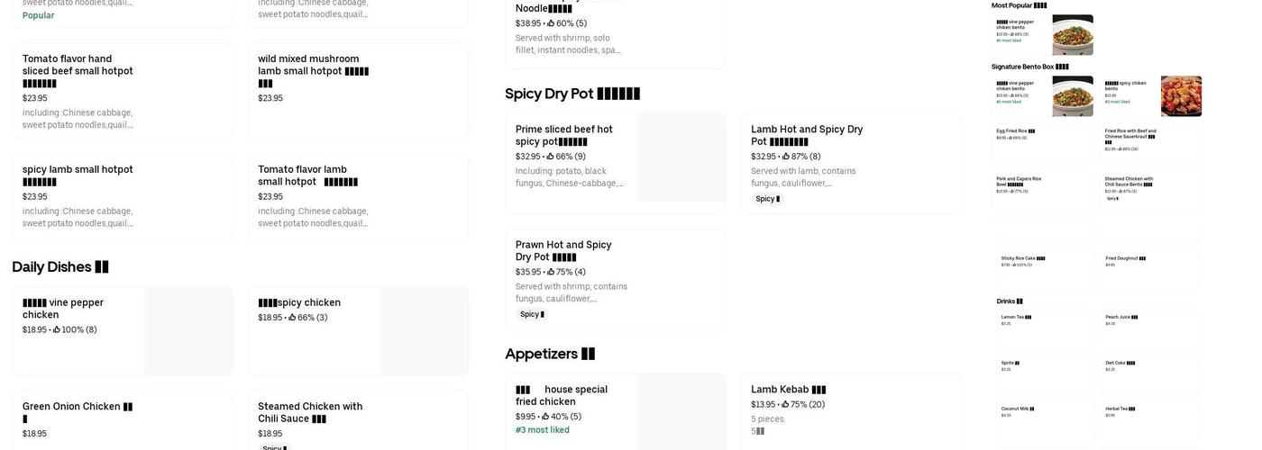Image resolution: width=1262 pixels, height=450 pixels.
Task: View the Lamb Kebab appetizer details
Action: [x=851, y=410]
